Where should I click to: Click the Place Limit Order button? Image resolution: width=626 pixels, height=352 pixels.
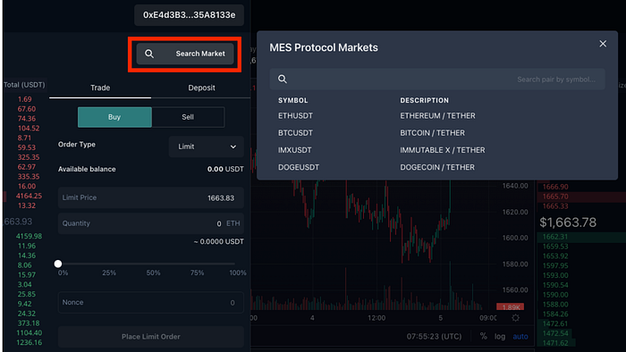(151, 337)
